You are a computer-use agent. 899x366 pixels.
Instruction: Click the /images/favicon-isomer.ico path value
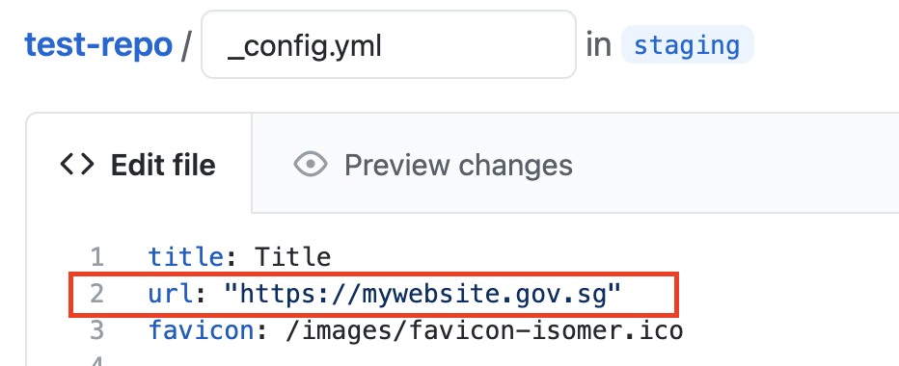pos(484,330)
